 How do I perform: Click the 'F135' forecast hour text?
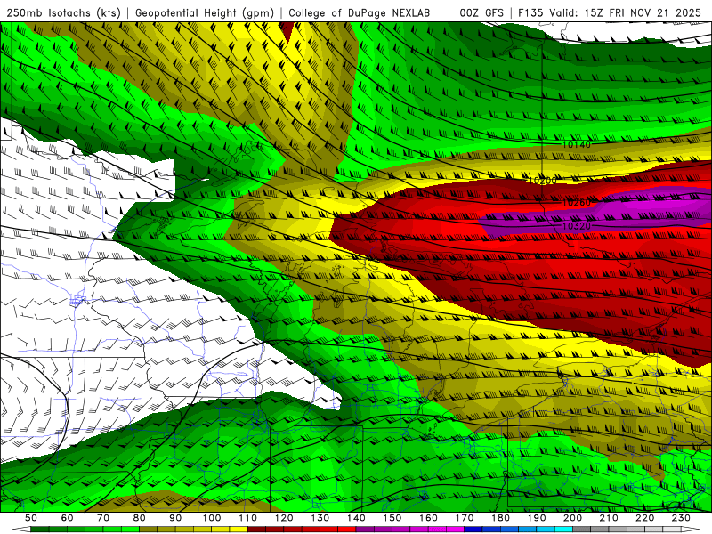(530, 12)
